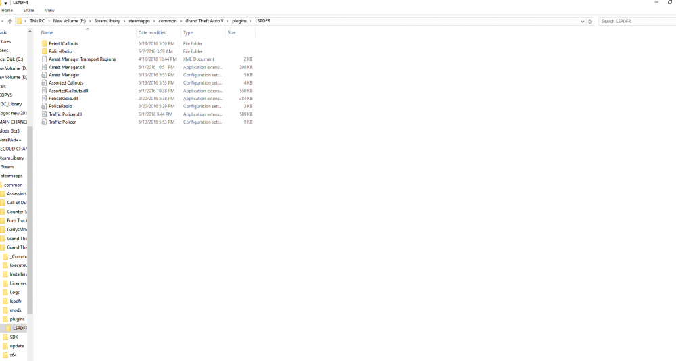Open the PoliceRadio folder icon

[x=44, y=51]
